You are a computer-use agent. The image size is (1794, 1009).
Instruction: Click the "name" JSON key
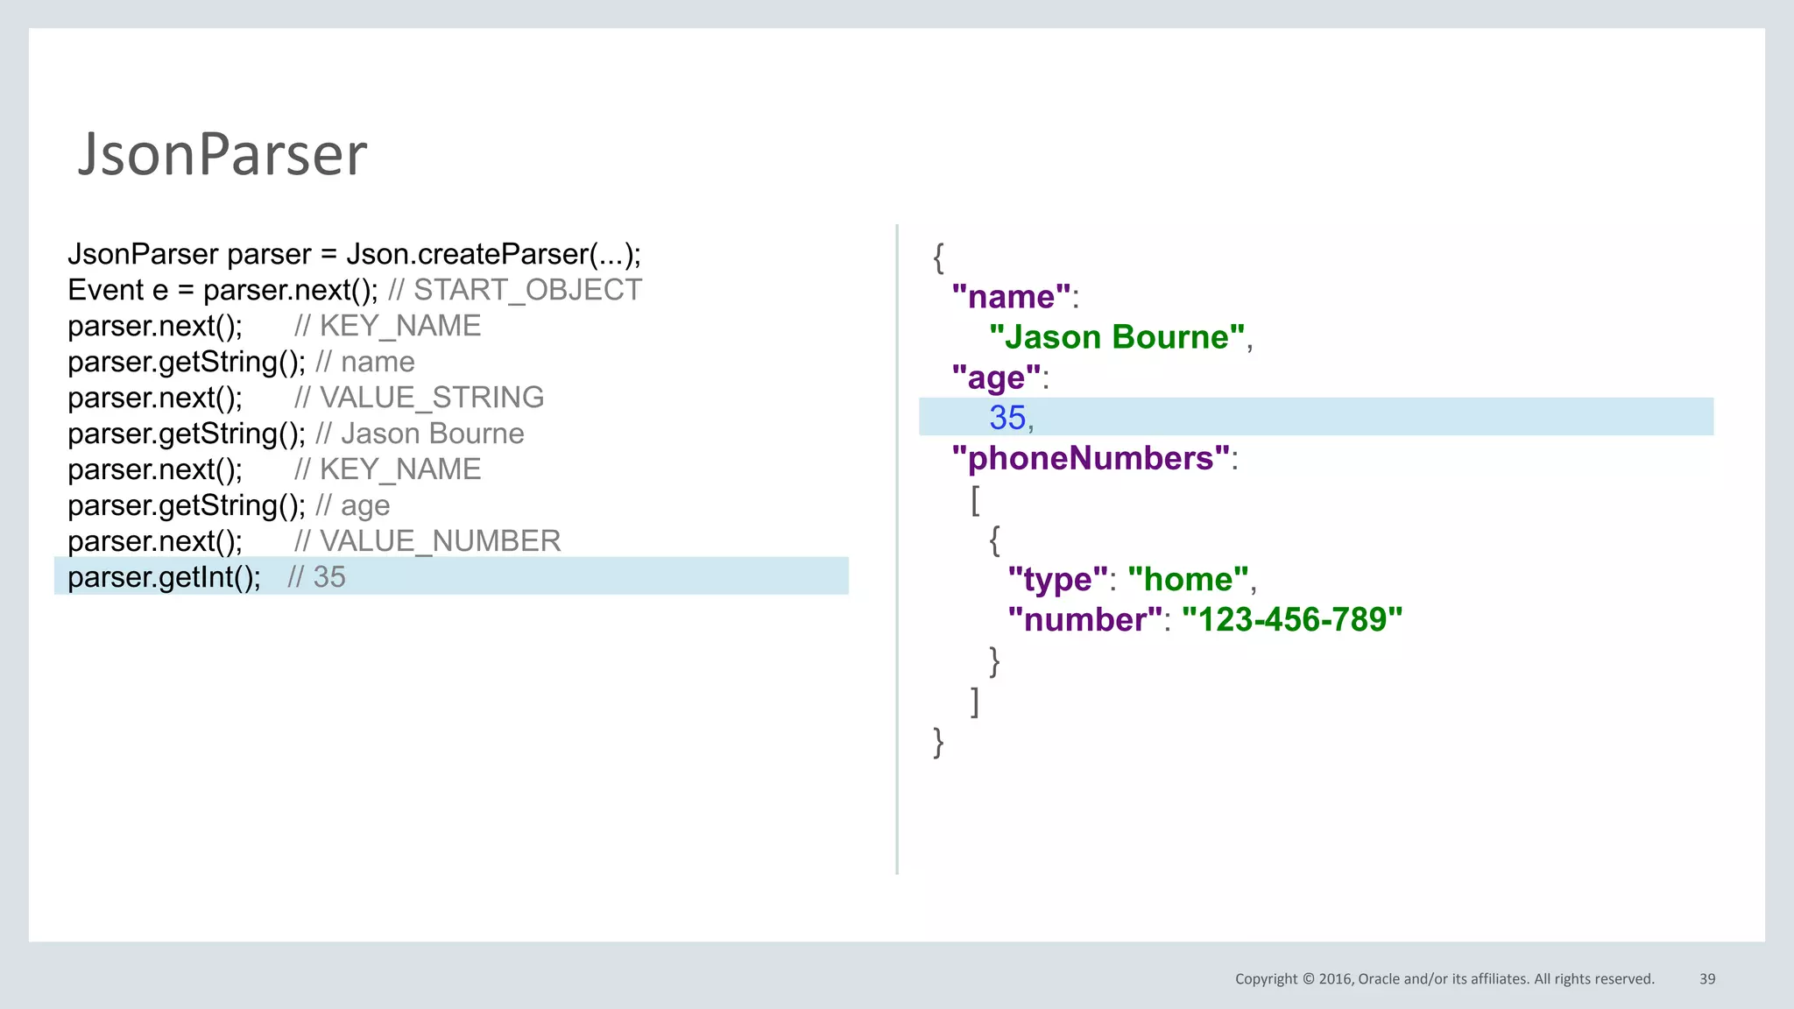click(1011, 297)
